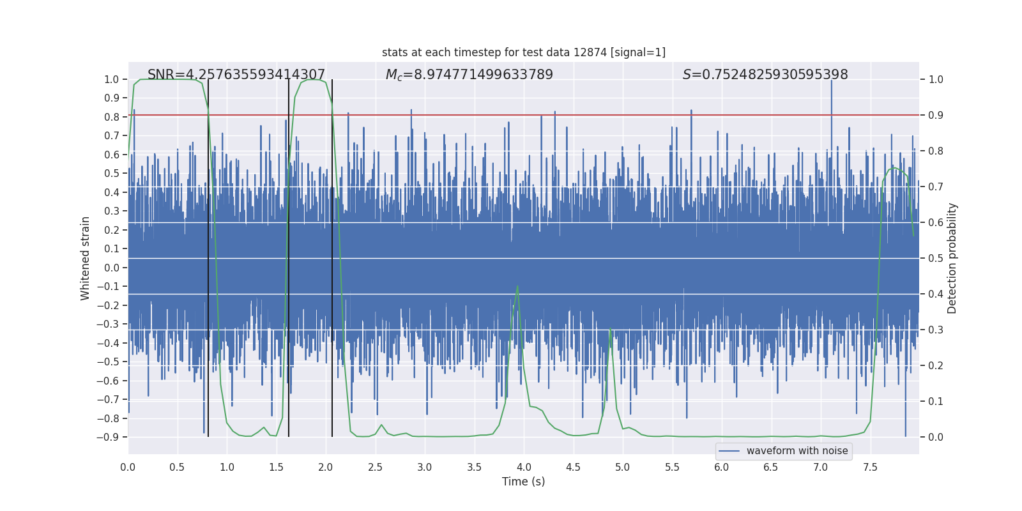
Task: Click the 0.8 tick on whitened strain axis
Action: tap(112, 117)
